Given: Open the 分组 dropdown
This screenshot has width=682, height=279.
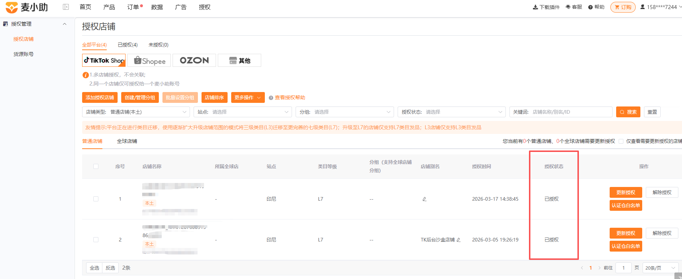Looking at the screenshot, I should [345, 112].
